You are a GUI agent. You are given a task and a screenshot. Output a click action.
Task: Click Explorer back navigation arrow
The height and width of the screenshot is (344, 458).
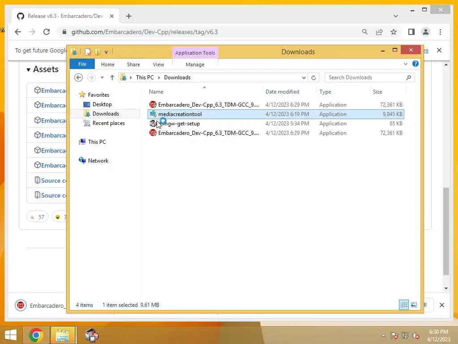point(78,77)
